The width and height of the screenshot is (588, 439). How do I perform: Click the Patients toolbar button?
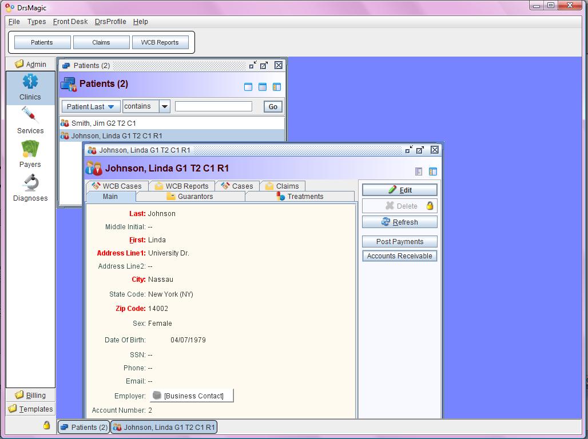(42, 42)
